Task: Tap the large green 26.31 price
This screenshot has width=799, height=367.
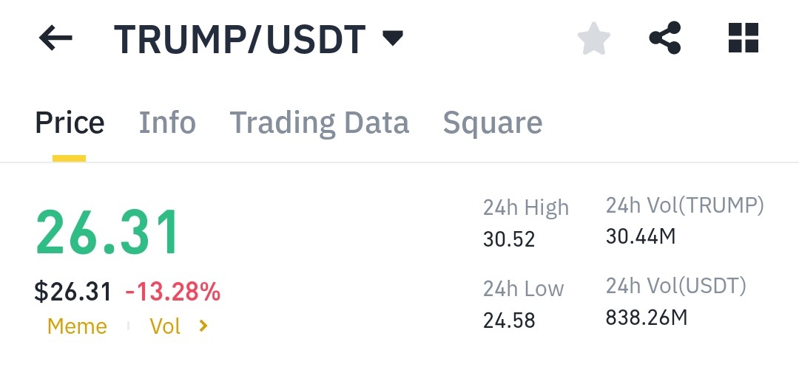Action: coord(108,233)
